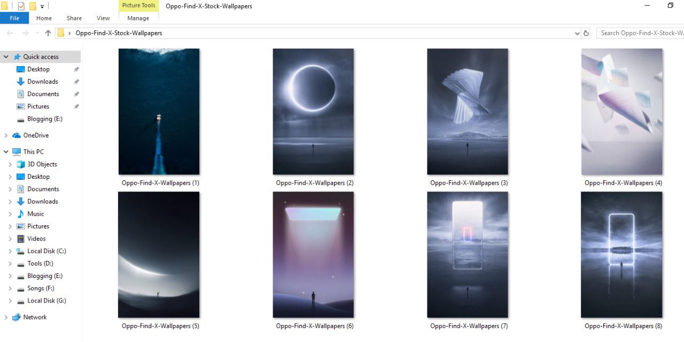684x342 pixels.
Task: Open the Customize Quick Access Toolbar dropdown
Action: (x=42, y=5)
